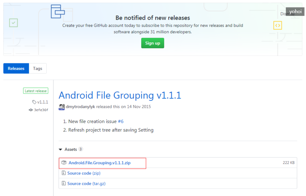306x196 pixels.
Task: Click 'Refresh project tree after saving Setting' text
Action: tap(111, 130)
